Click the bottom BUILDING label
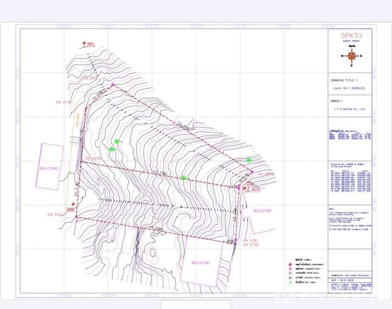Screen dimensions: 392x309 201,262
